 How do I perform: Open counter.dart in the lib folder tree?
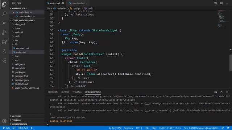tap(26, 48)
